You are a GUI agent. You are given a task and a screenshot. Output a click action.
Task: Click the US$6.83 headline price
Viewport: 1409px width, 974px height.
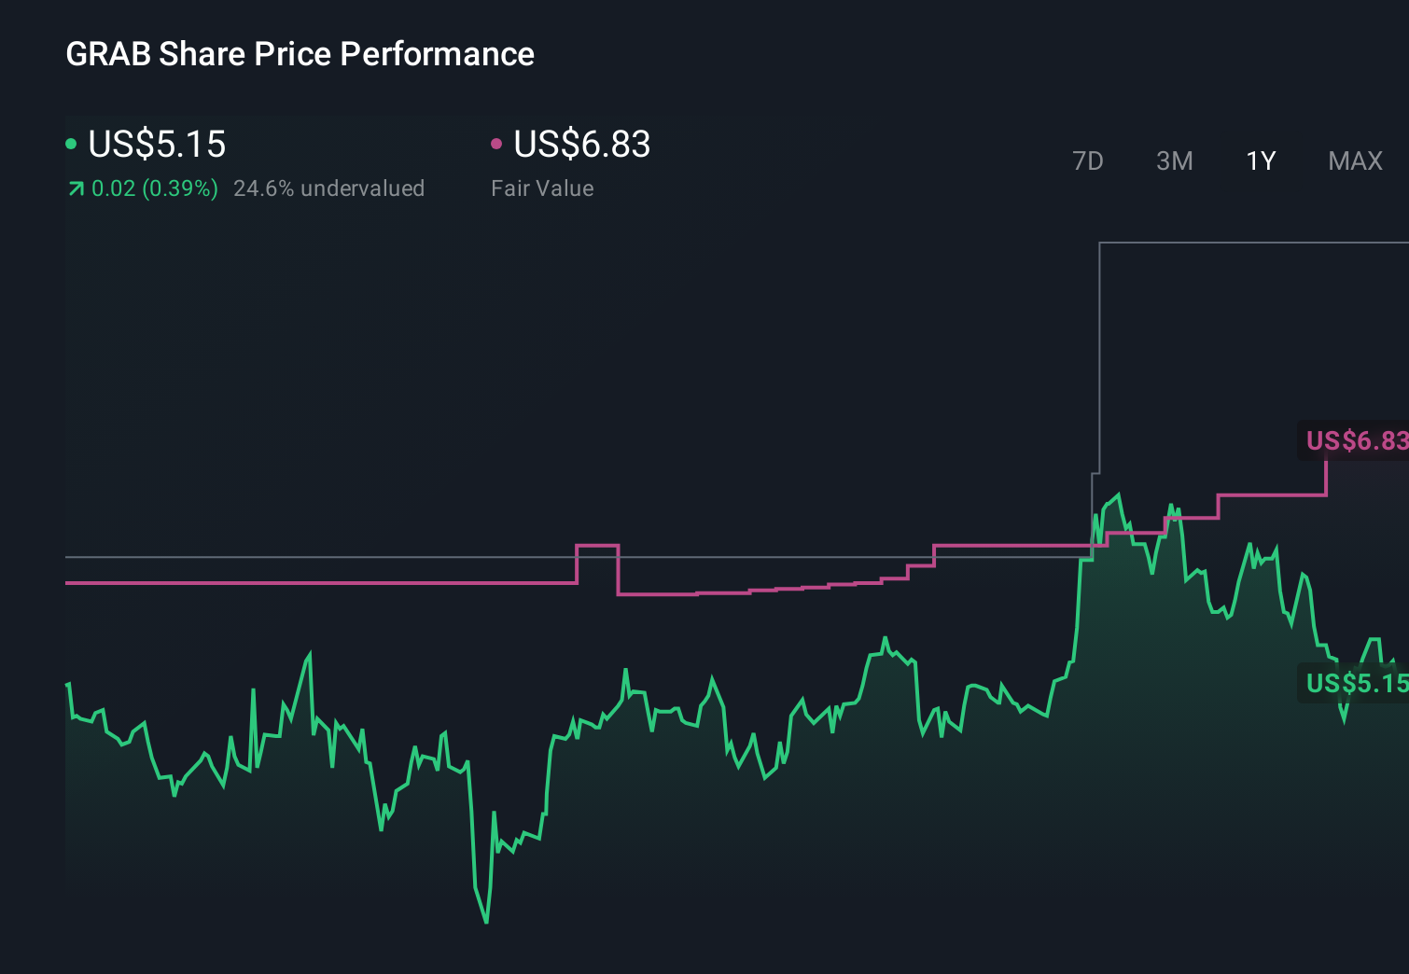582,145
